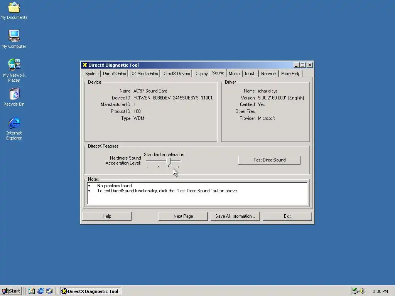
Task: Click the 'No problems found.' note
Action: tap(115, 186)
